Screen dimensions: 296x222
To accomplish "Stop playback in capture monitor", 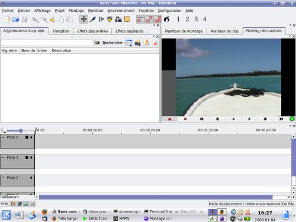I will coord(233,119).
